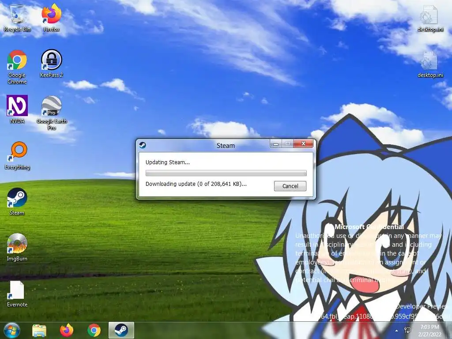The height and width of the screenshot is (339, 452).
Task: Select the NVDA desktop shortcut
Action: 17,109
